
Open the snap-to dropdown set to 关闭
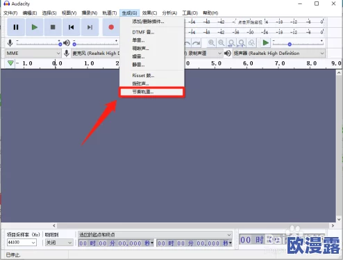pos(59,243)
